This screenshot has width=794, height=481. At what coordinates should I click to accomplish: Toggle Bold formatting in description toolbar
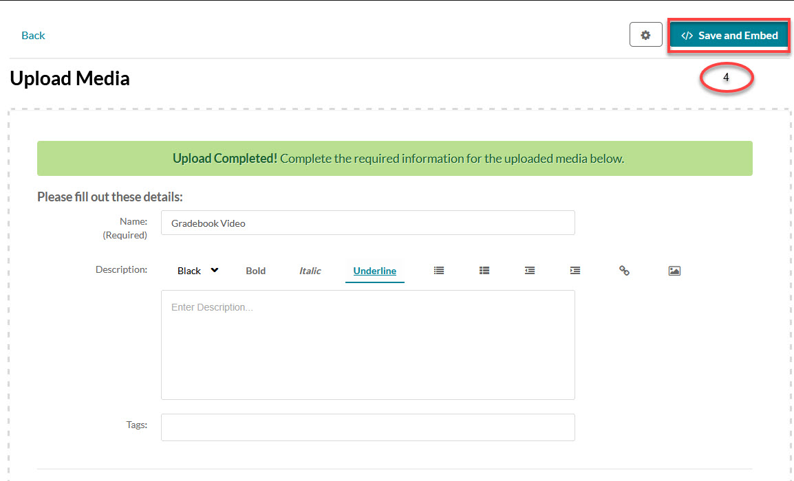click(x=255, y=271)
